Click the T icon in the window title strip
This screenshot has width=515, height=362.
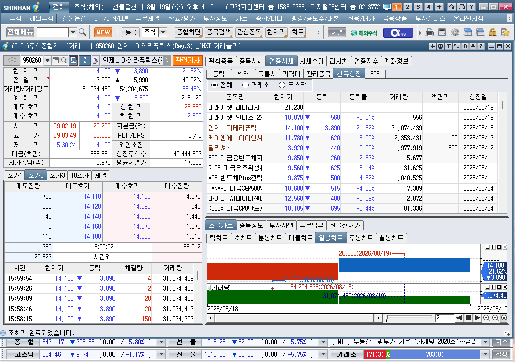click(x=448, y=46)
